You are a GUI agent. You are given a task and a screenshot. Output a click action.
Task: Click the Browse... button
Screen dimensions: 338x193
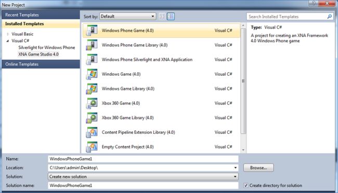click(258, 168)
